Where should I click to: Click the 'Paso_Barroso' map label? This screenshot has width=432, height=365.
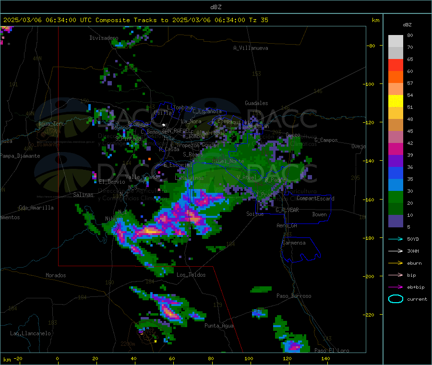coord(294,296)
